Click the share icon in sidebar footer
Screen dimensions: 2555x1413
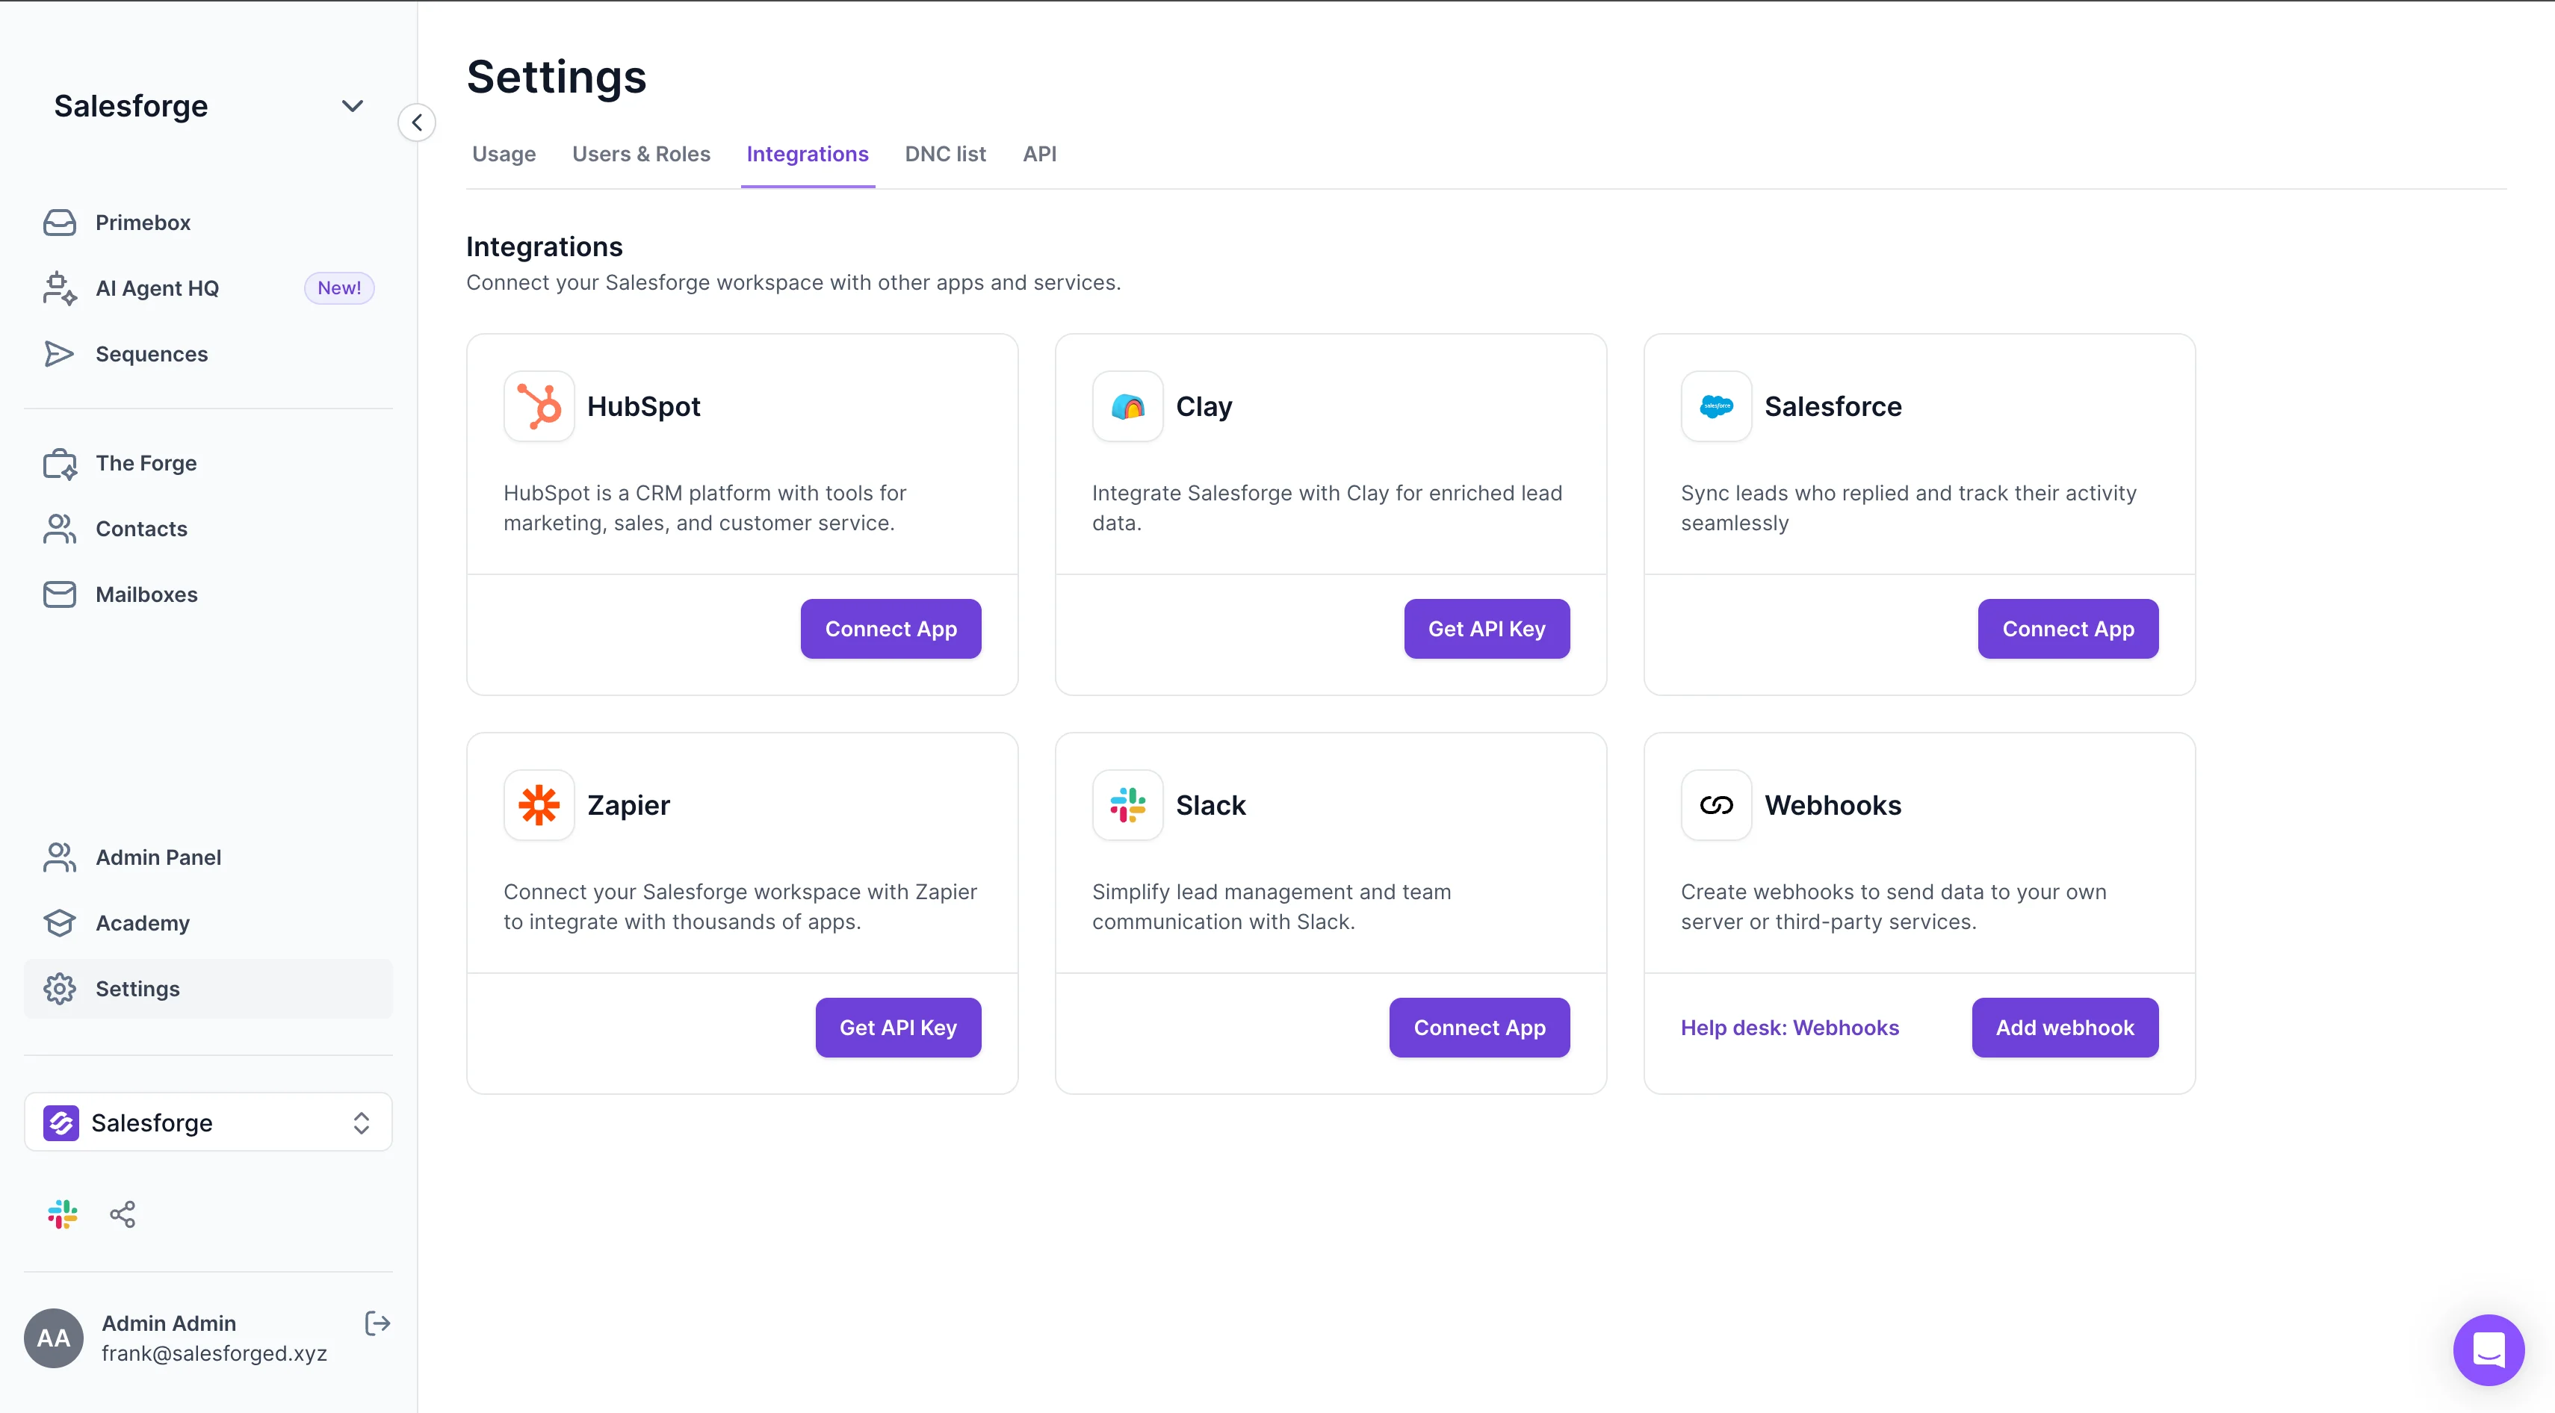[x=122, y=1214]
